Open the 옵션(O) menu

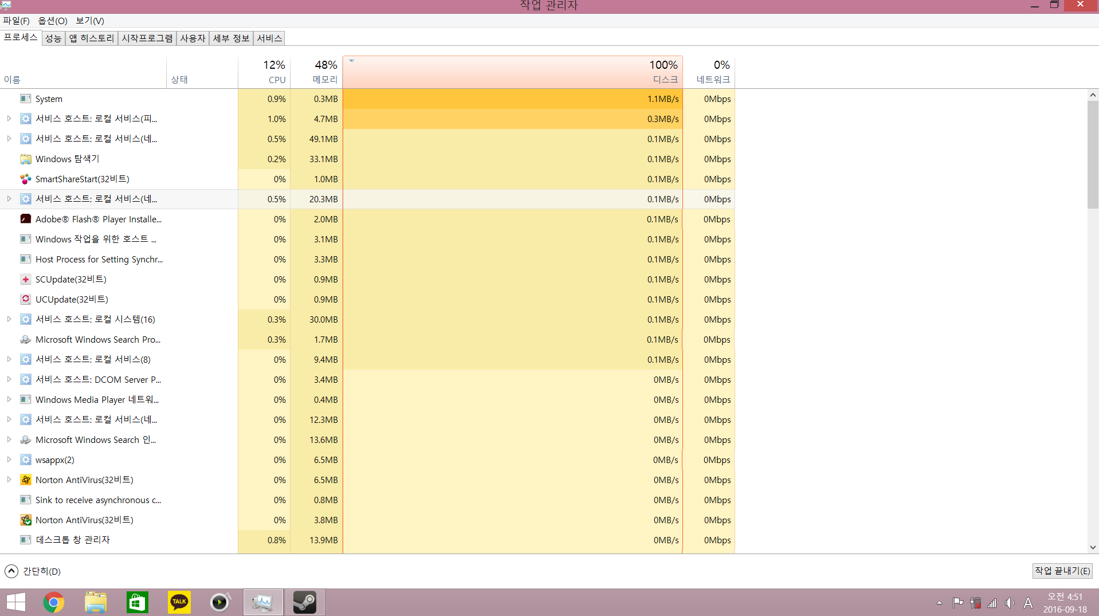coord(53,21)
